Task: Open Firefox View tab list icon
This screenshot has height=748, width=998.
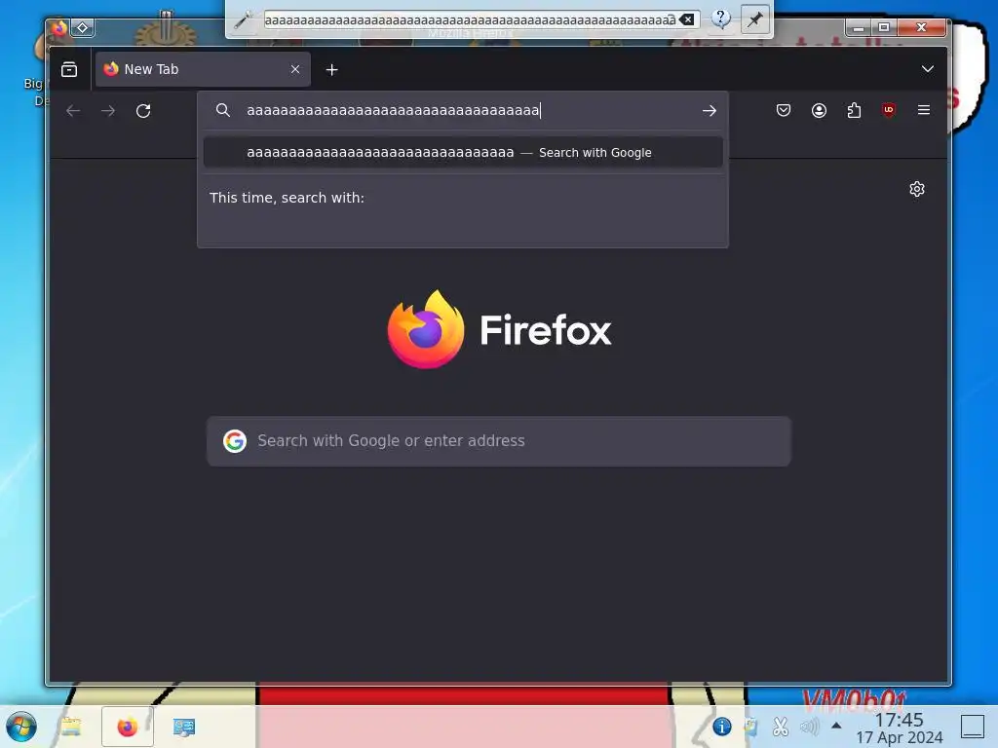Action: pyautogui.click(x=69, y=69)
